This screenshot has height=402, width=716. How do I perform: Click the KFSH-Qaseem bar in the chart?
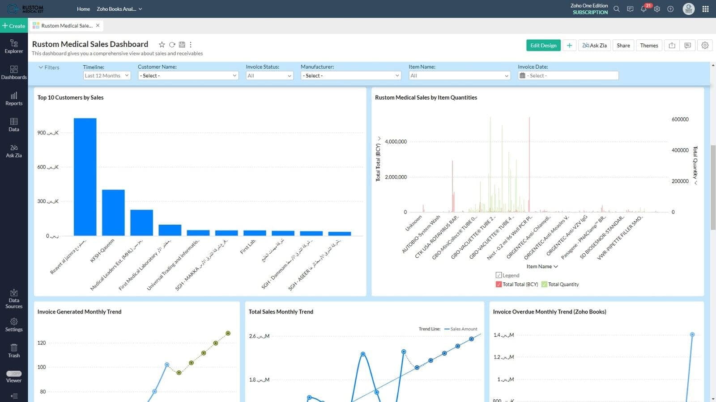pyautogui.click(x=113, y=213)
